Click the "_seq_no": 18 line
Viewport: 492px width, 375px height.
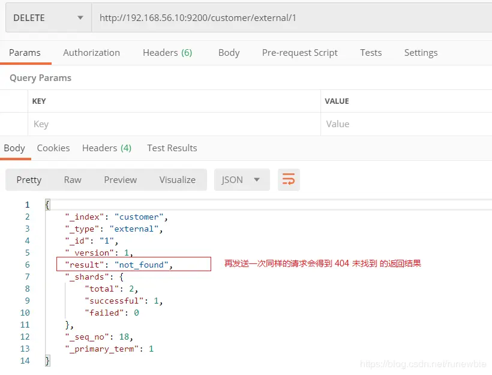coord(99,337)
